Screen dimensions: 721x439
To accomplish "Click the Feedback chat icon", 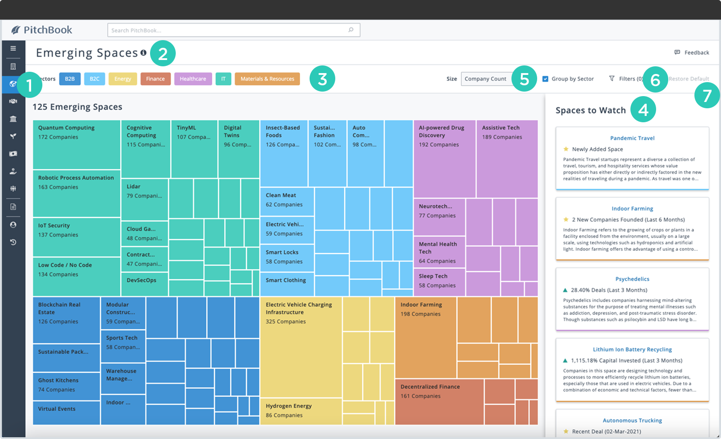I will [677, 52].
